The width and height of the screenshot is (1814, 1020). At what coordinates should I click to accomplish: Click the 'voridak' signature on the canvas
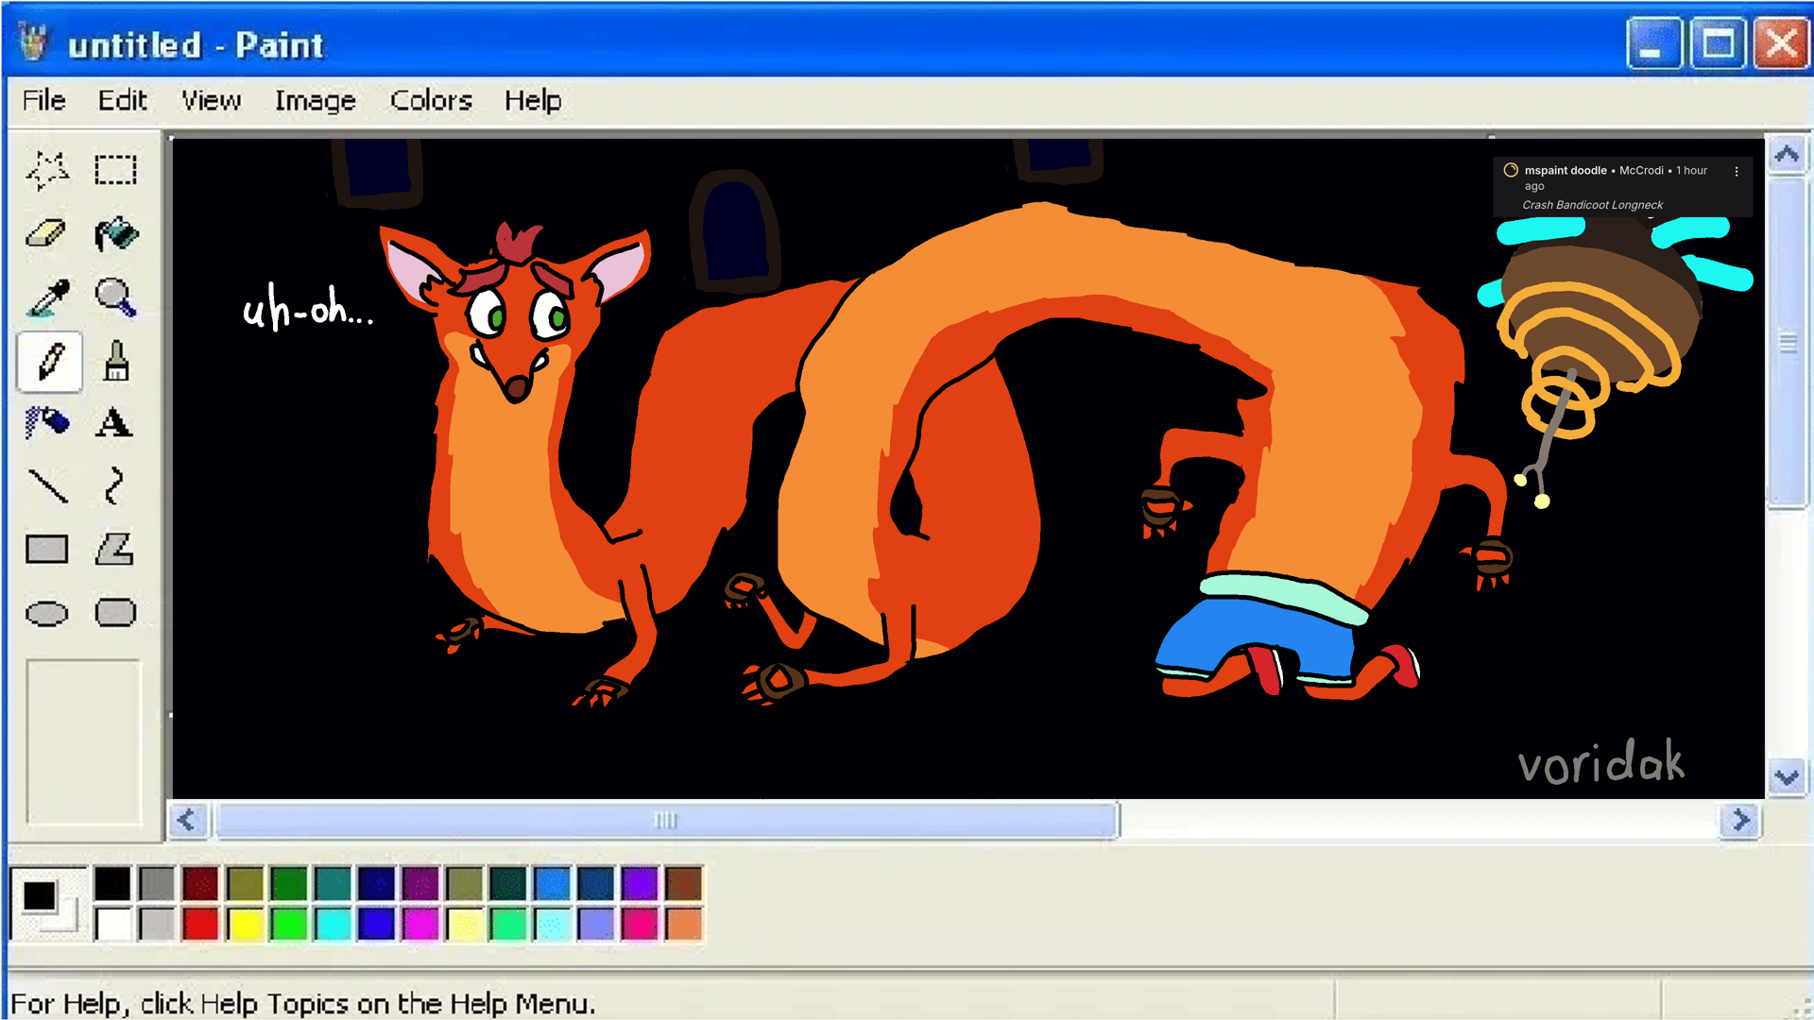click(1600, 762)
